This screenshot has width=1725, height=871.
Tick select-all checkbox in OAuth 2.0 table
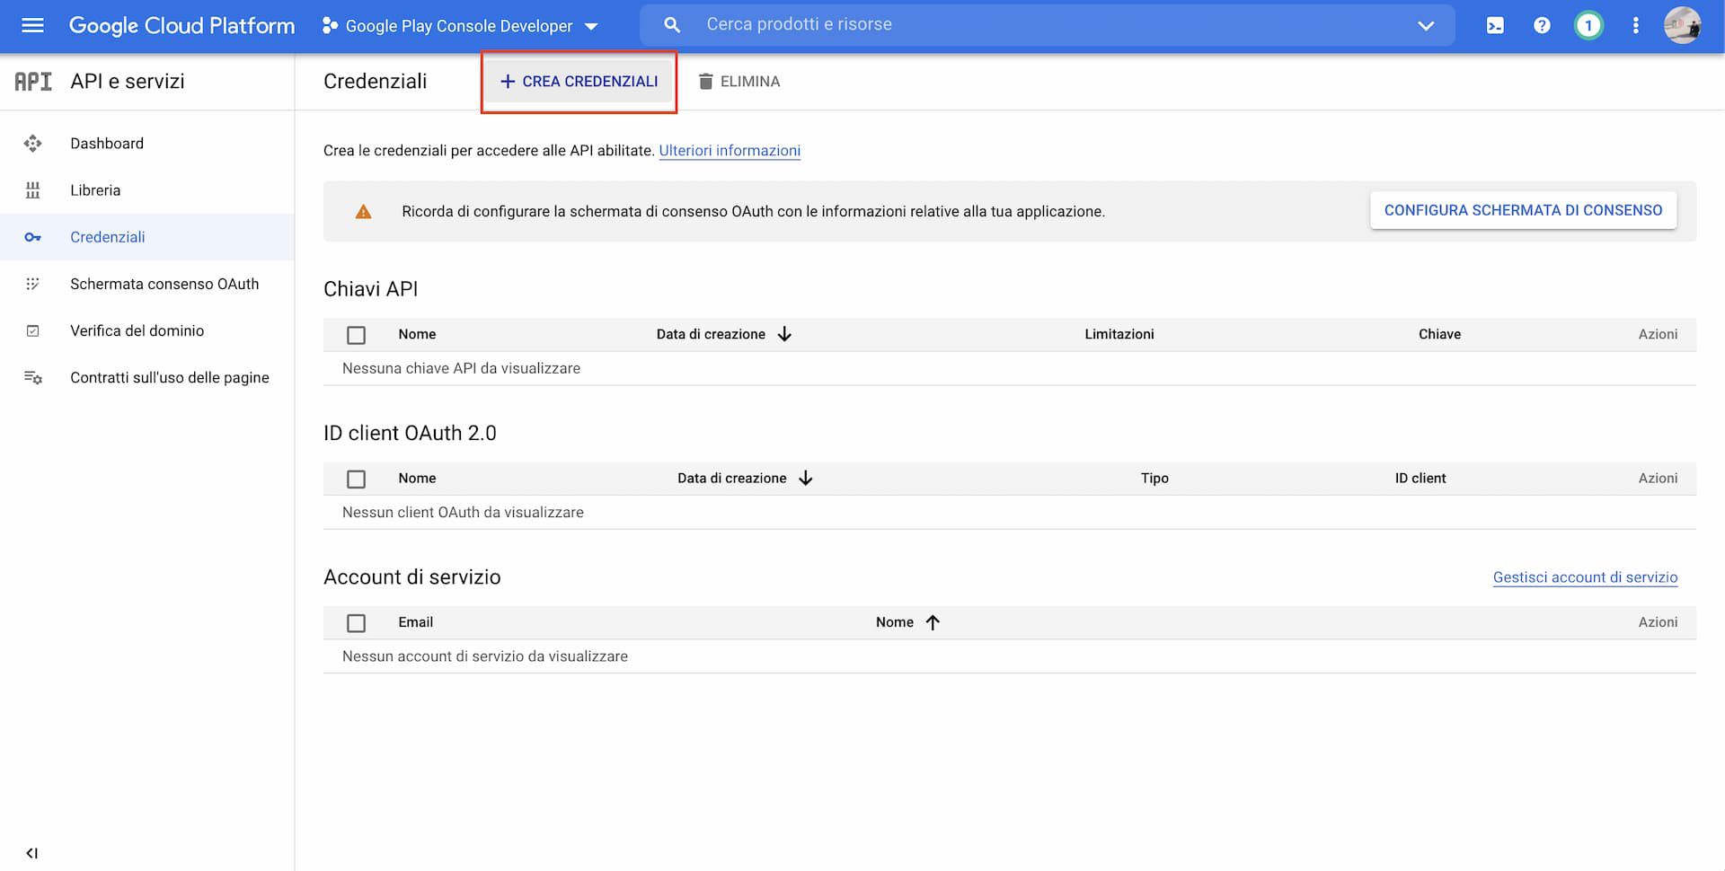[356, 479]
